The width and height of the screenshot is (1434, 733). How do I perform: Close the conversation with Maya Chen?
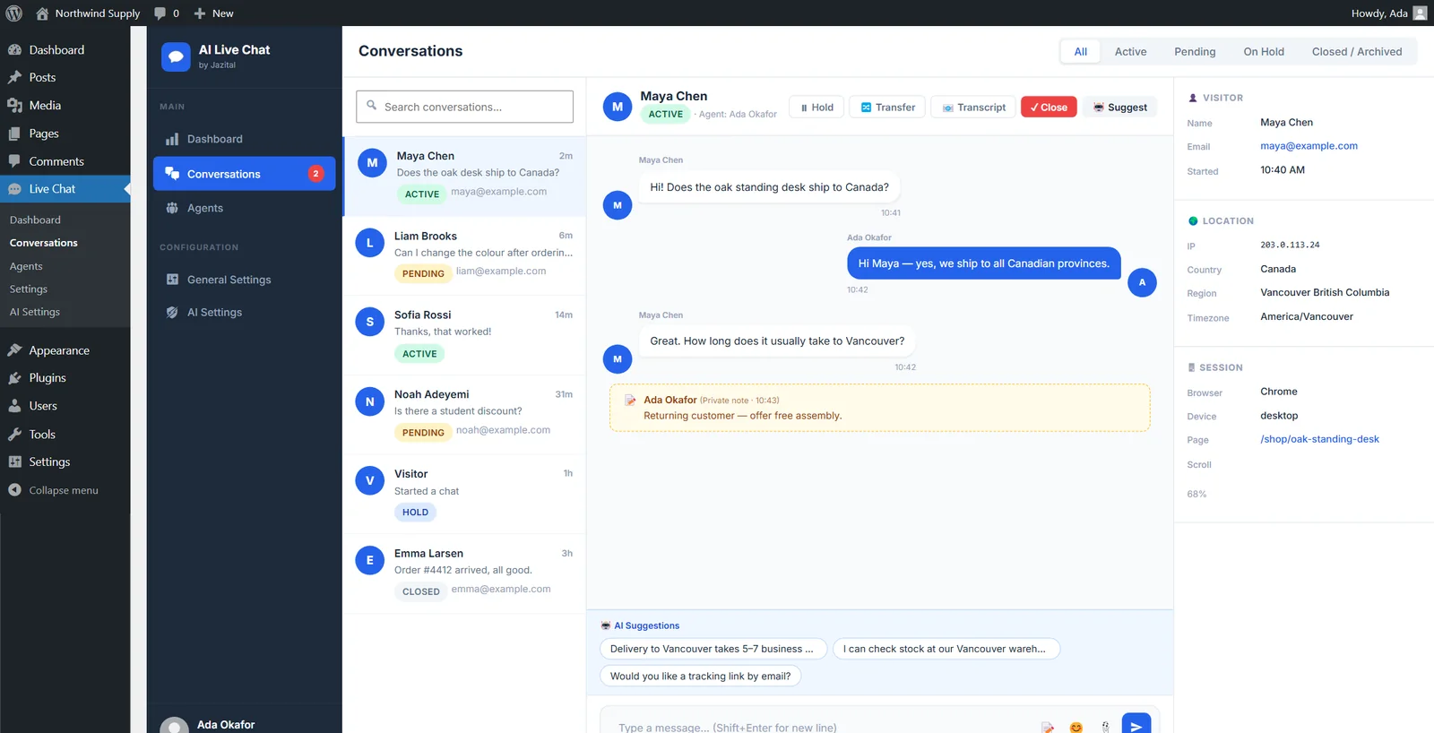pos(1049,107)
